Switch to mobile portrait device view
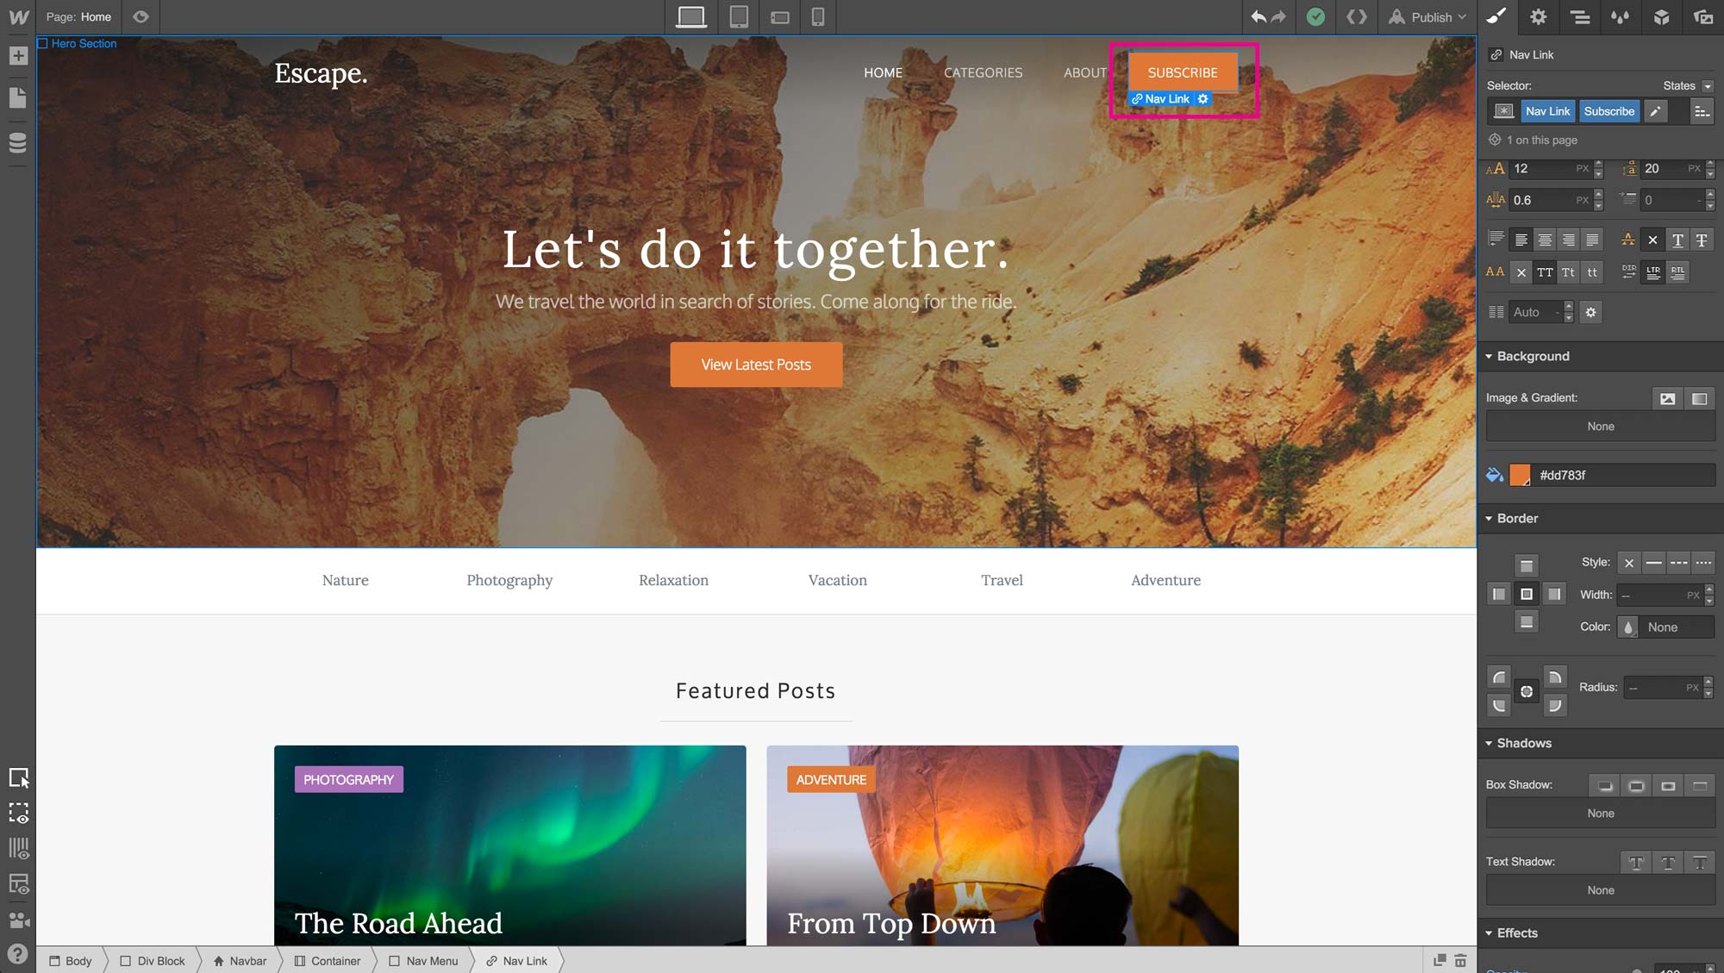Screen dimensions: 1724x973 818,16
